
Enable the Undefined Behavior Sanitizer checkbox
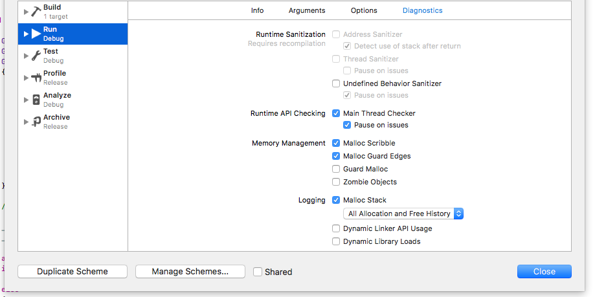coord(336,83)
